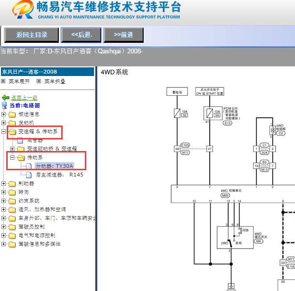Expand the 制动器 tree node

(3, 183)
